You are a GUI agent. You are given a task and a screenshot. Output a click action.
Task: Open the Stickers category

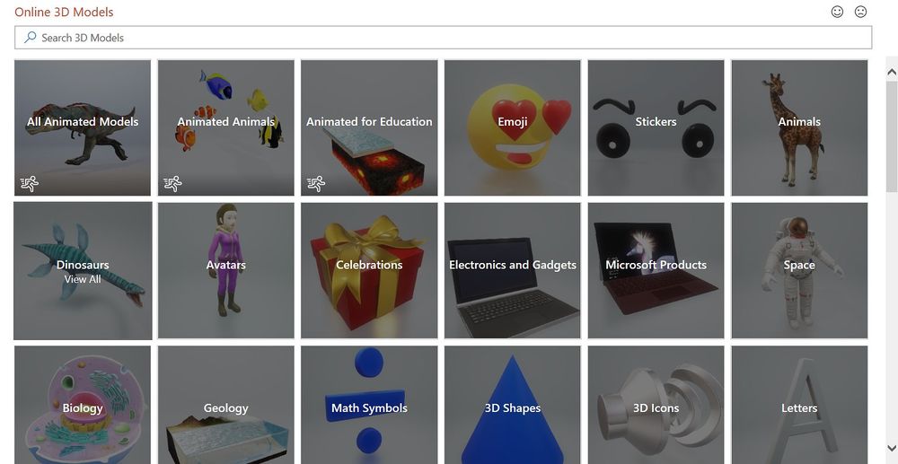tap(656, 127)
